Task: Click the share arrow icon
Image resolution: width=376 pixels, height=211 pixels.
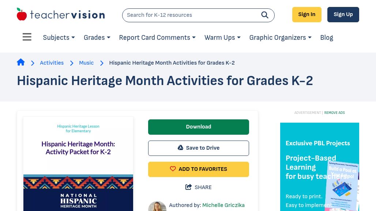Action: click(189, 187)
